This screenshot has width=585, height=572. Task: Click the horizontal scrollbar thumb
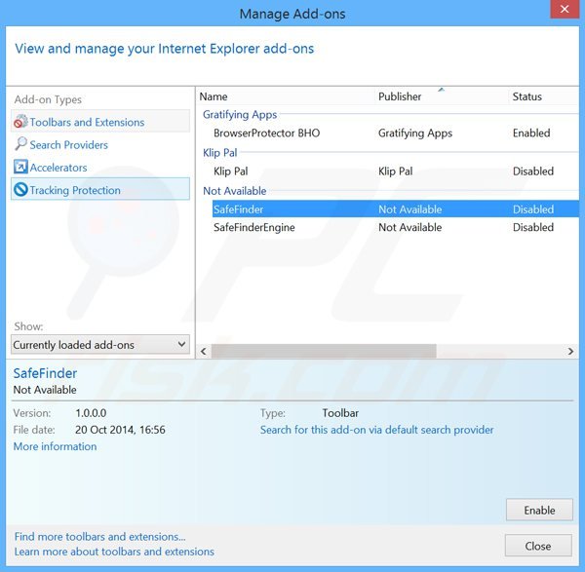click(324, 351)
